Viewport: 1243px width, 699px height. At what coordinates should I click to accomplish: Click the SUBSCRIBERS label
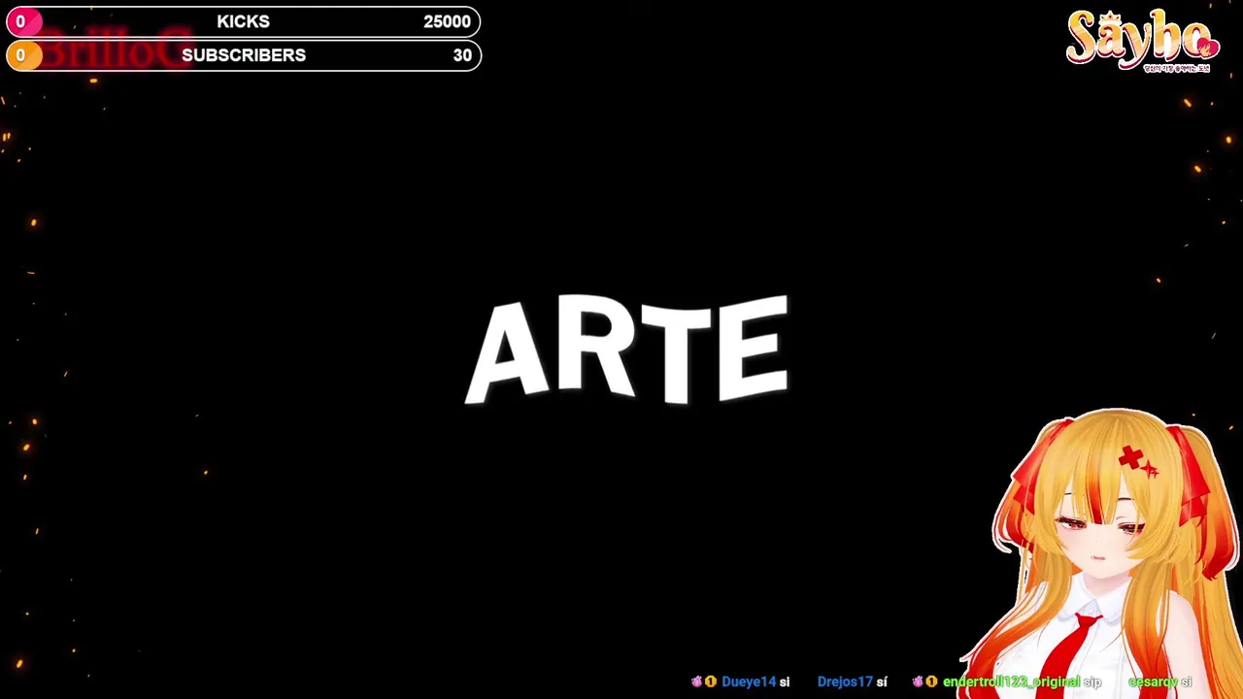244,55
